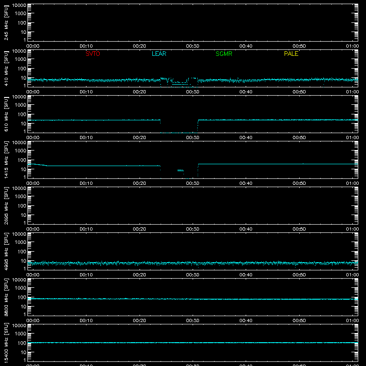Click the 100 tick label of 1415 MHz panel

coord(22,160)
